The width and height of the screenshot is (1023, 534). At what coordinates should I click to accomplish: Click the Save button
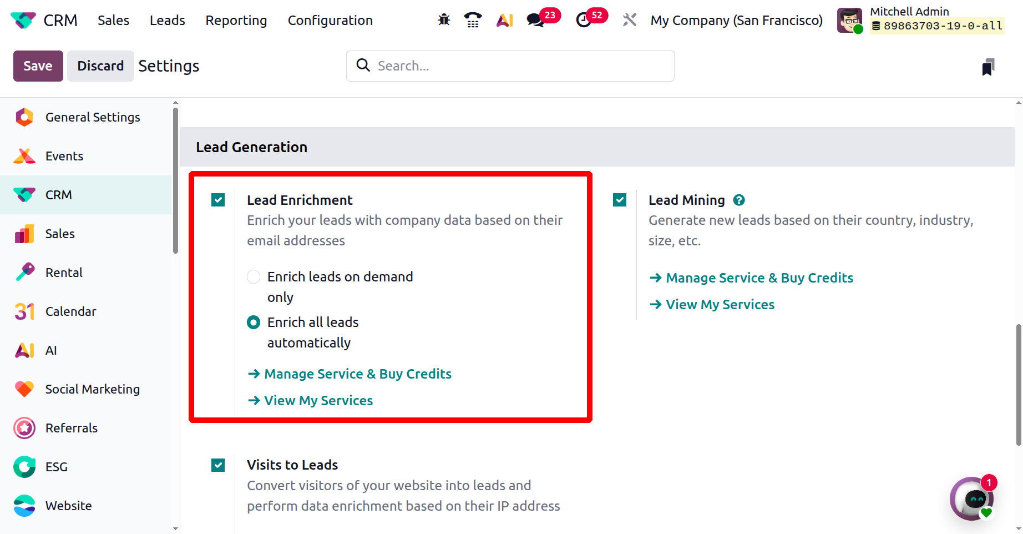pos(38,66)
